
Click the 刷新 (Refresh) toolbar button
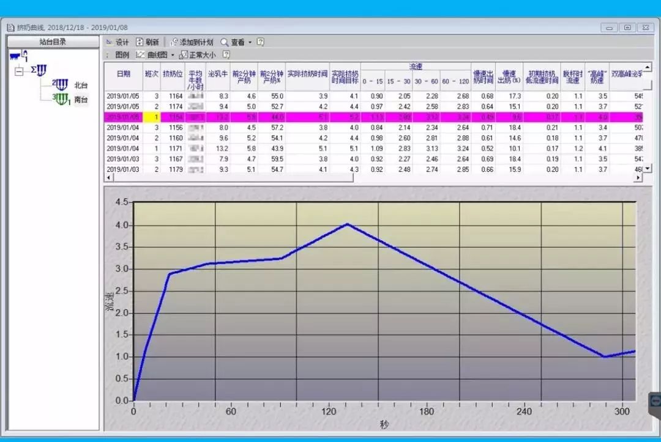148,42
